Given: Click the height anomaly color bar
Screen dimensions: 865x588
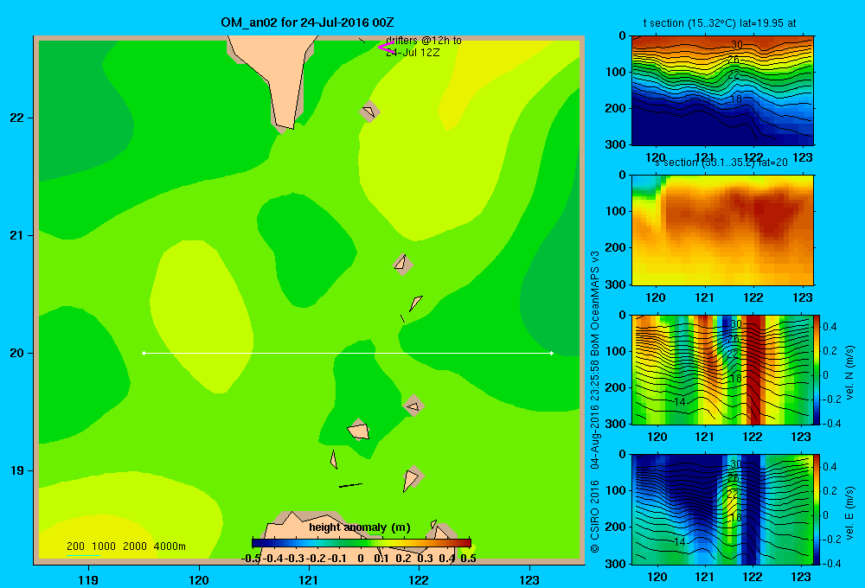Looking at the screenshot, I should [362, 543].
